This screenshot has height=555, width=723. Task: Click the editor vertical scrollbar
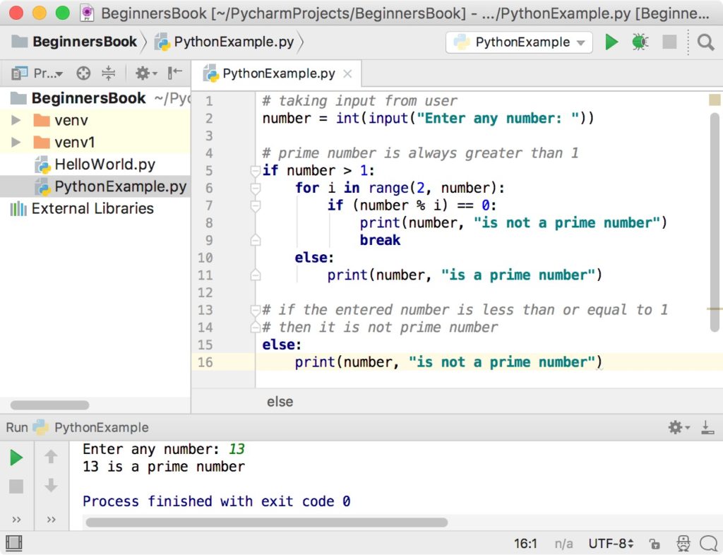715,221
